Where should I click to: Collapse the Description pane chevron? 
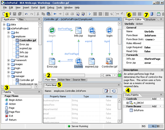pos(162,70)
